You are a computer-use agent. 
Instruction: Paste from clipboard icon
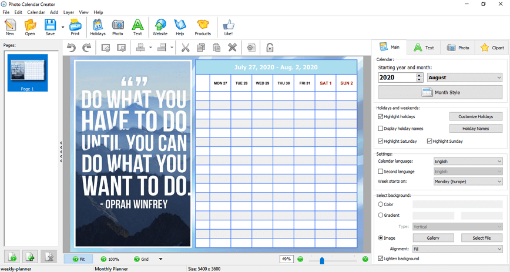pyautogui.click(x=217, y=48)
